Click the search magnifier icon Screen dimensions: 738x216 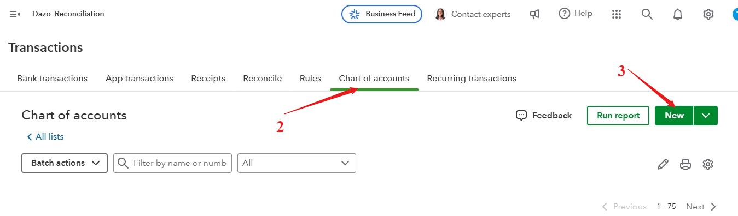(647, 14)
